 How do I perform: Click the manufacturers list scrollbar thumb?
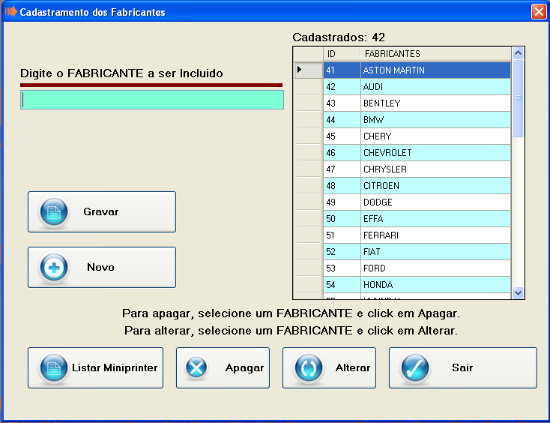(518, 98)
